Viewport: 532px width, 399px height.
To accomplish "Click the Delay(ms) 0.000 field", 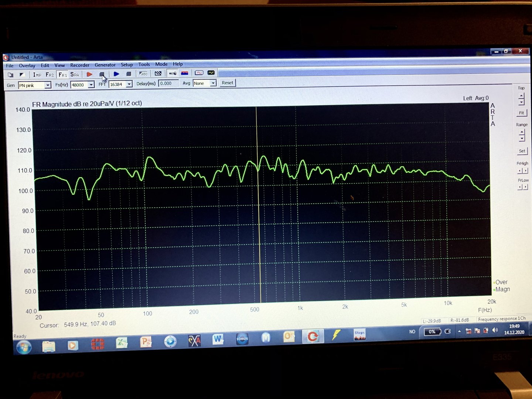I will tap(168, 83).
